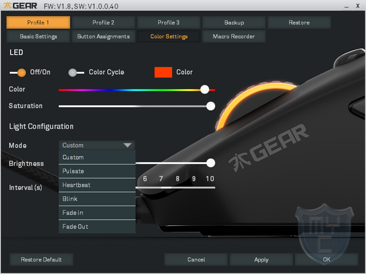Click the rainbow Color hue slider handle
This screenshot has height=274, width=366.
point(205,89)
